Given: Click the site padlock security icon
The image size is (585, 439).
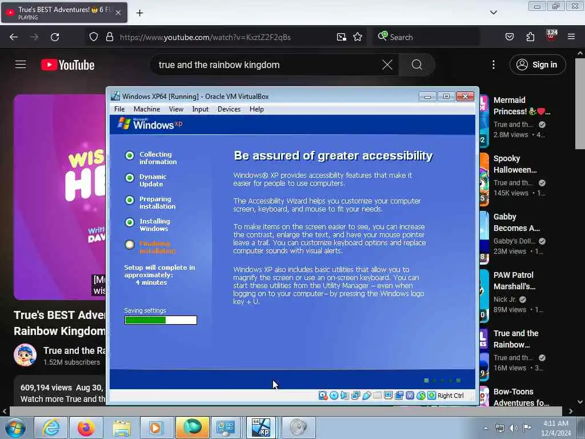Looking at the screenshot, I should 109,37.
